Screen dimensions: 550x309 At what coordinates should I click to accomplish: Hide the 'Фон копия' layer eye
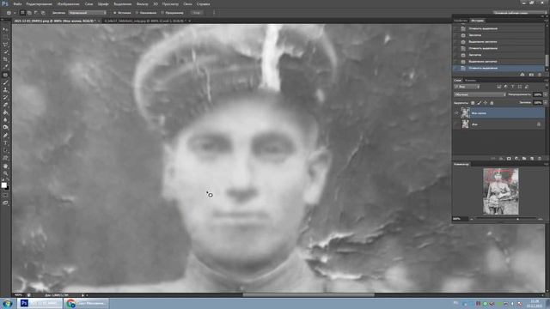(x=456, y=112)
